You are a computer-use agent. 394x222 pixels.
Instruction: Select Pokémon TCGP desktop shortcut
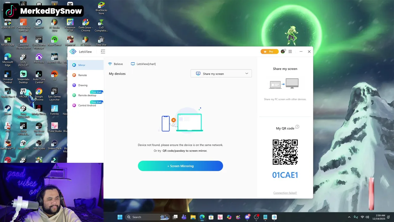point(70,26)
